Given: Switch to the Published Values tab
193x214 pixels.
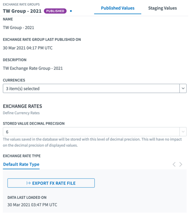Looking at the screenshot, I should 117,8.
